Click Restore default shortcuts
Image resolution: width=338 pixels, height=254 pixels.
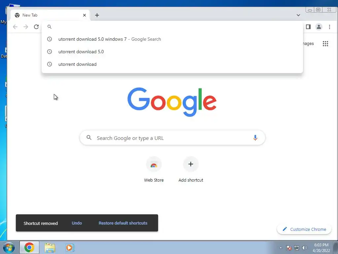pos(123,223)
